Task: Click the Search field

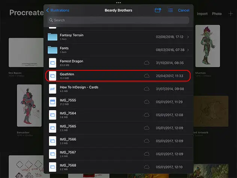Action: tap(118, 20)
